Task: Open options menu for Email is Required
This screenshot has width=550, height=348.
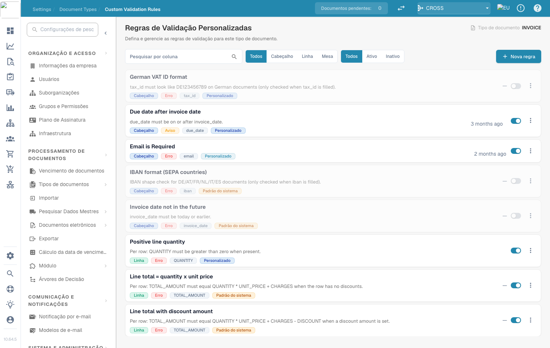Action: 531,151
